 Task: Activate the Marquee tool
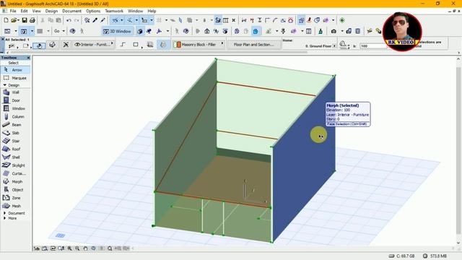click(x=15, y=78)
